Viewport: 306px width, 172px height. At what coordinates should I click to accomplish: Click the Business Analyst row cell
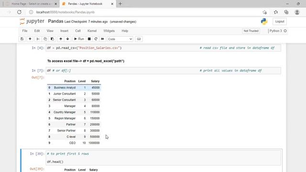coord(65,87)
